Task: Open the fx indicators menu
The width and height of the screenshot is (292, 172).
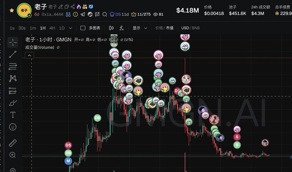Action: (x=122, y=28)
